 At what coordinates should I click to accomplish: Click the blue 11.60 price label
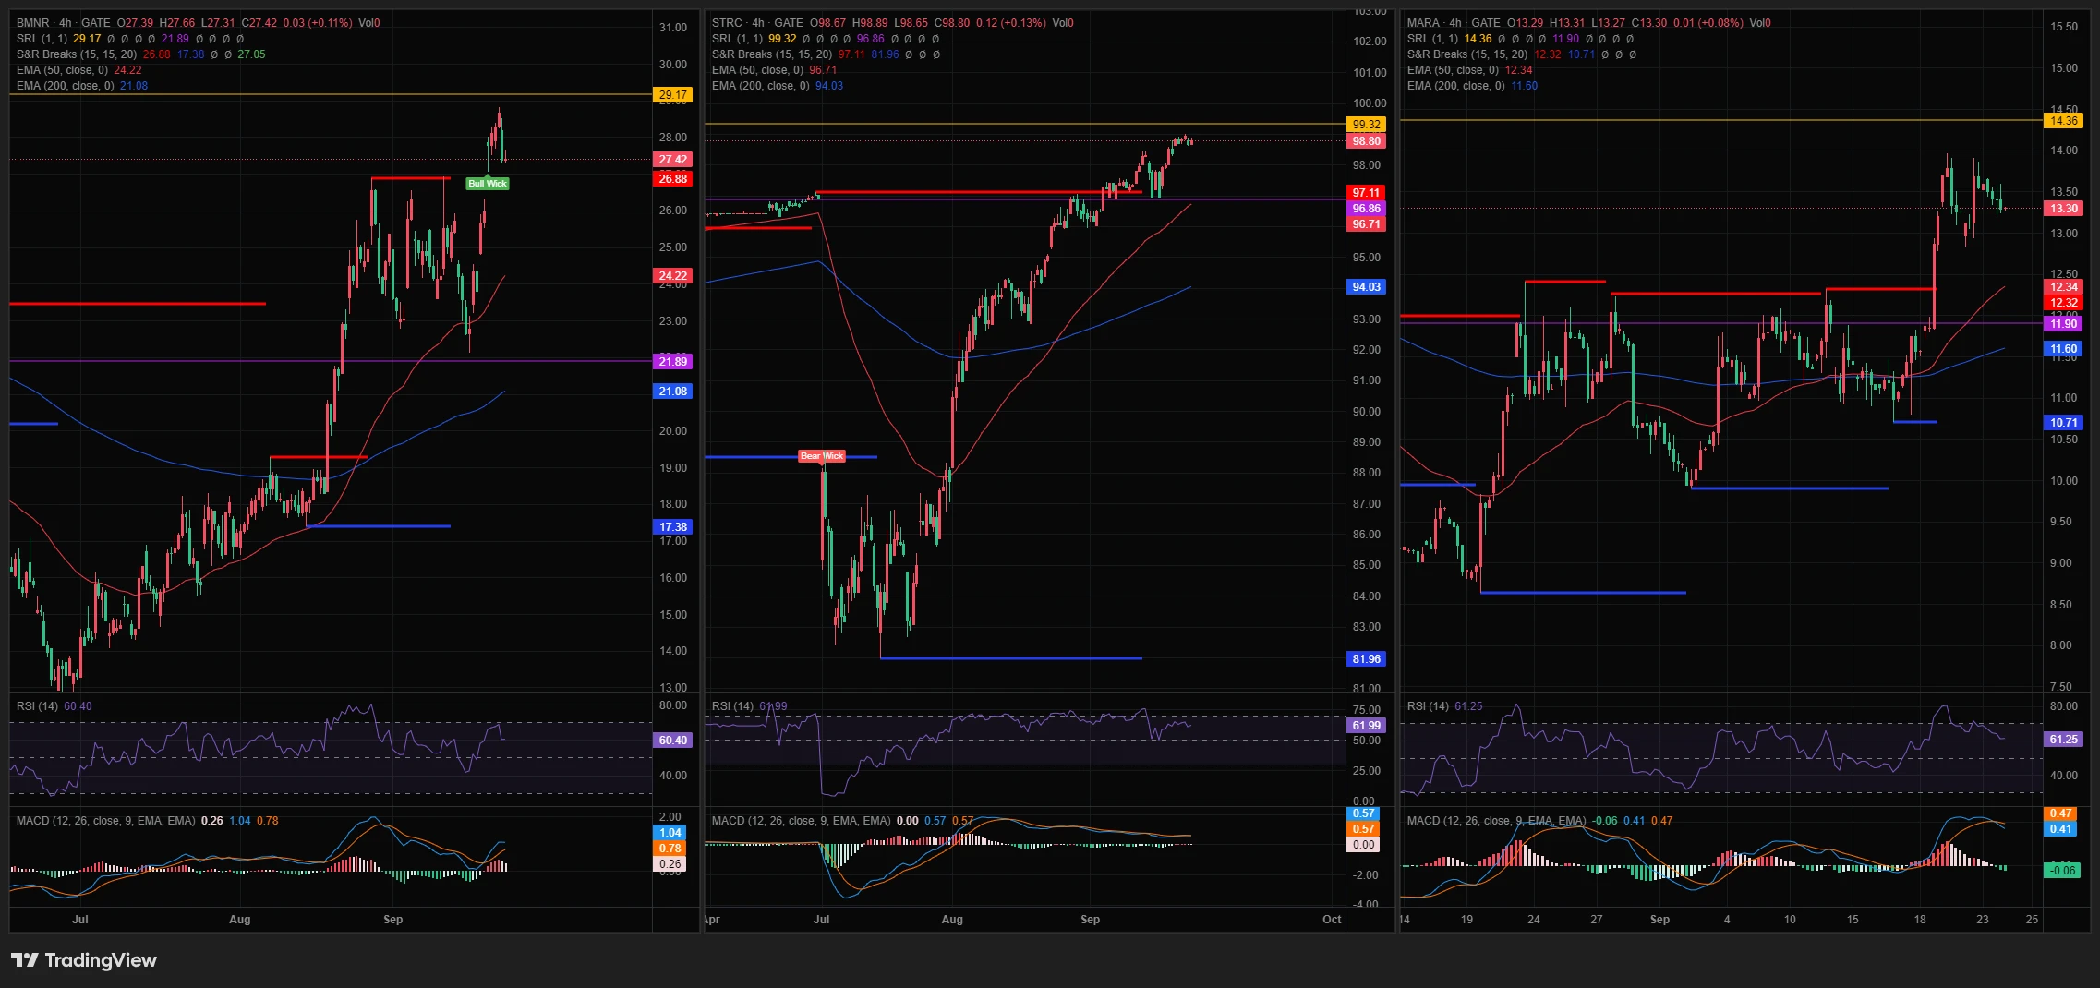coord(2064,349)
